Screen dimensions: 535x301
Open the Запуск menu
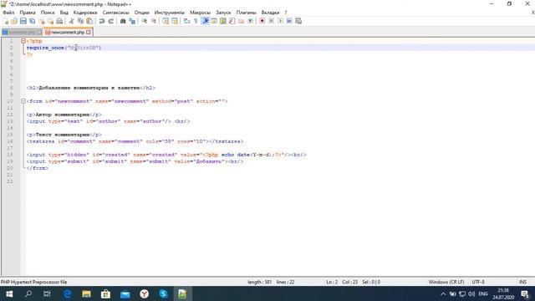(x=223, y=13)
